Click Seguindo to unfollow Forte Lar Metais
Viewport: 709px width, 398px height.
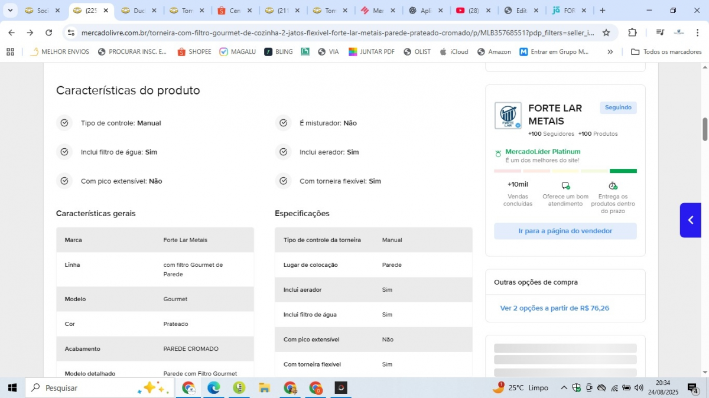click(618, 107)
